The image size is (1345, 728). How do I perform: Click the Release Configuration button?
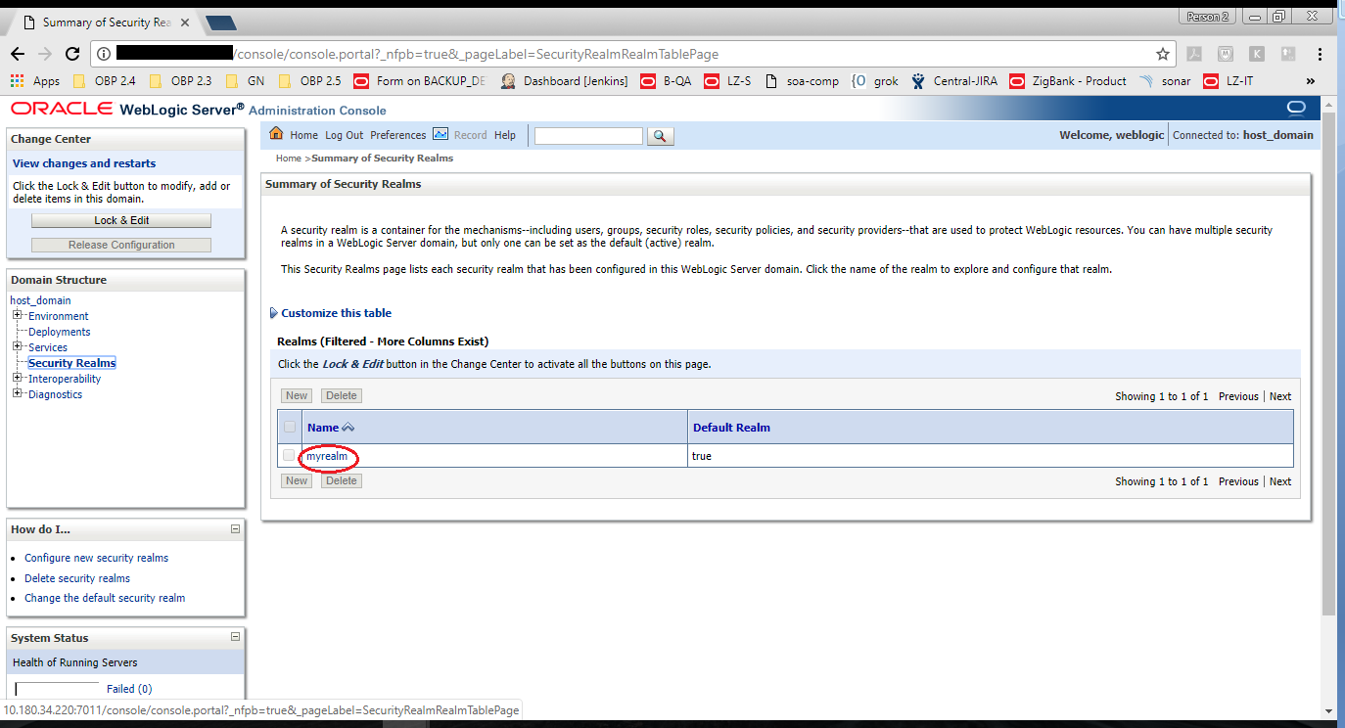(121, 245)
